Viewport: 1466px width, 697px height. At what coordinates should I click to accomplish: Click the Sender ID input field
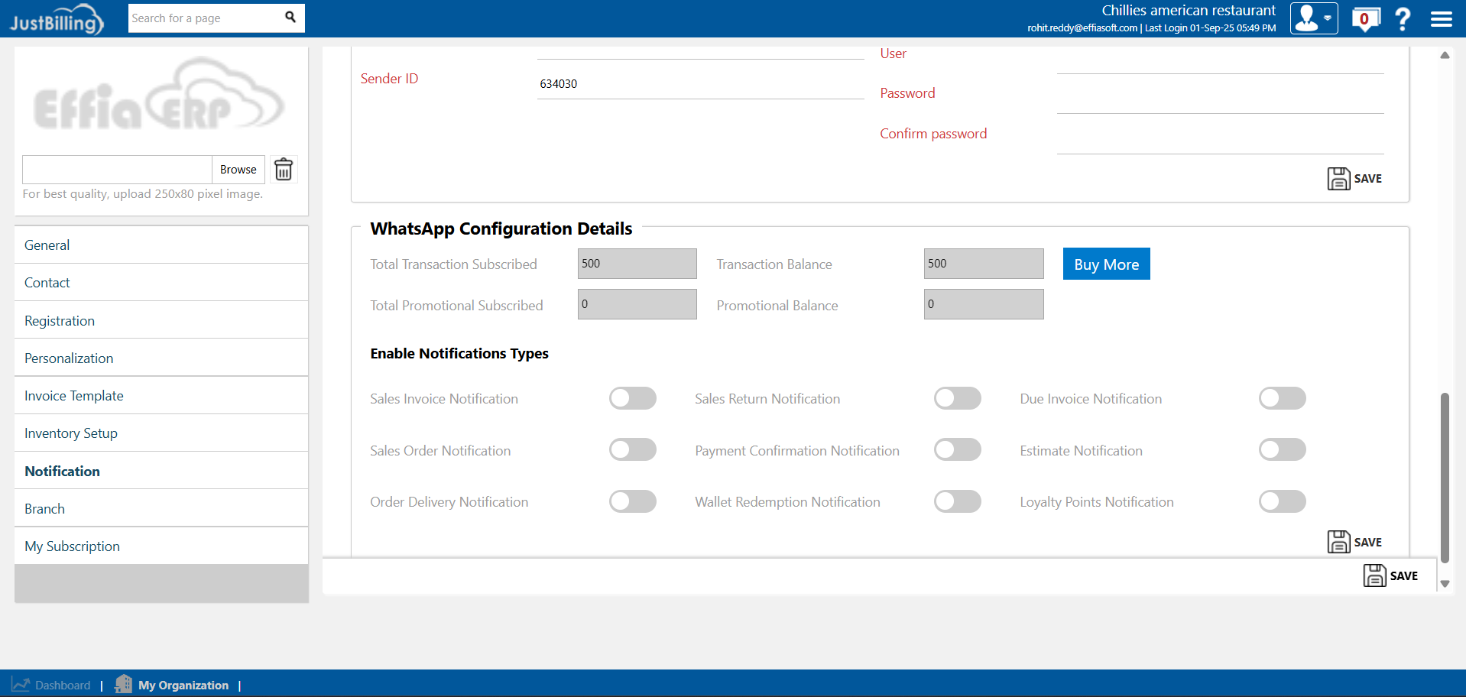pyautogui.click(x=699, y=84)
